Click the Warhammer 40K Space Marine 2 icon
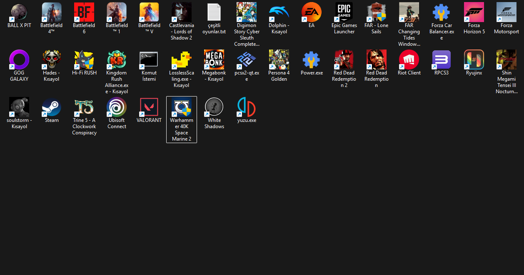Image resolution: width=524 pixels, height=275 pixels. click(182, 107)
